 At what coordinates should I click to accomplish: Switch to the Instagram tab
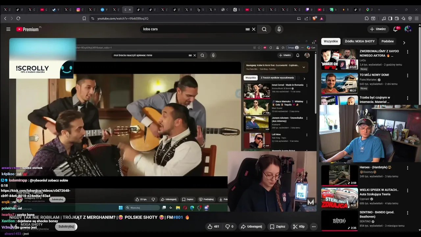click(x=78, y=10)
